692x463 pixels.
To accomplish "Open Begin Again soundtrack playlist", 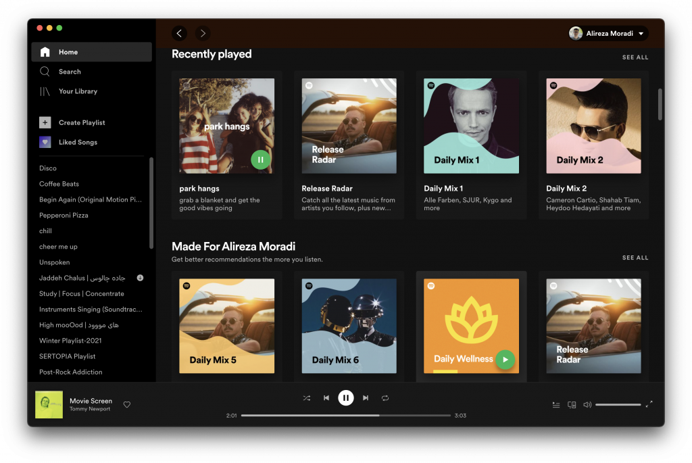I will pyautogui.click(x=91, y=199).
